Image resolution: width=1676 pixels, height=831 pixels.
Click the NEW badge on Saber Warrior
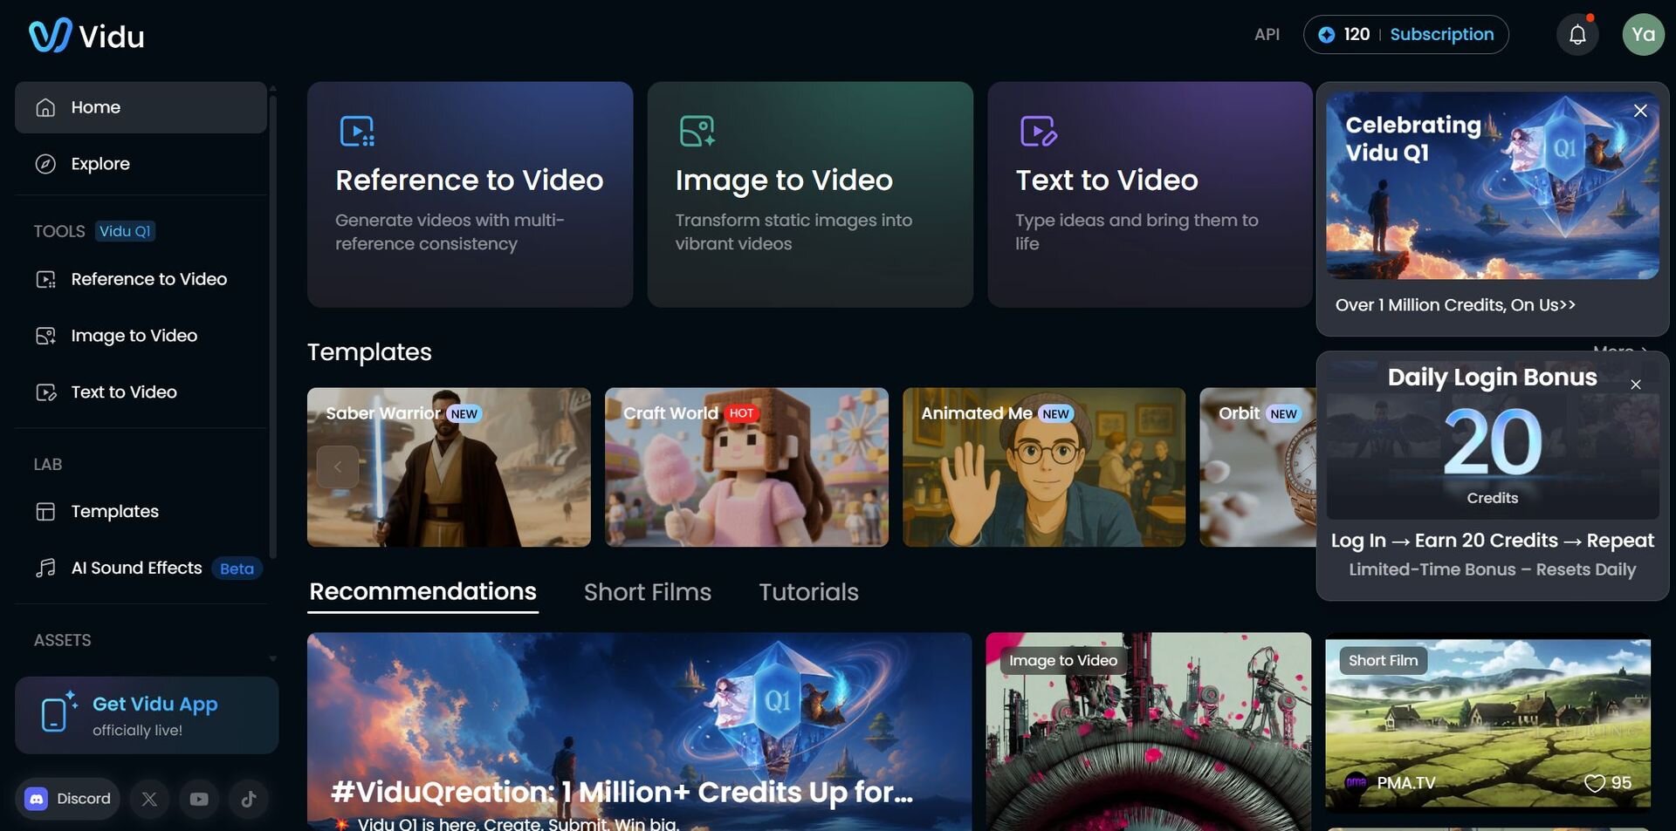pos(464,414)
